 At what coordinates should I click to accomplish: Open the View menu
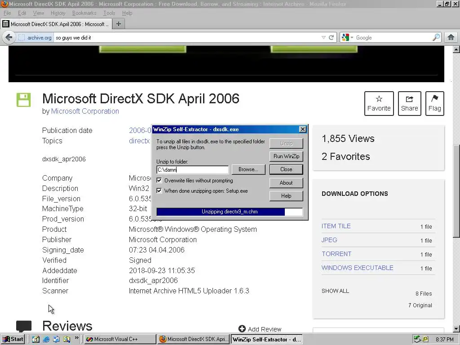pyautogui.click(x=38, y=13)
